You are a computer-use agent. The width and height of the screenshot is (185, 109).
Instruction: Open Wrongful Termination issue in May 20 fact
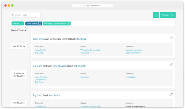[x=91, y=50]
